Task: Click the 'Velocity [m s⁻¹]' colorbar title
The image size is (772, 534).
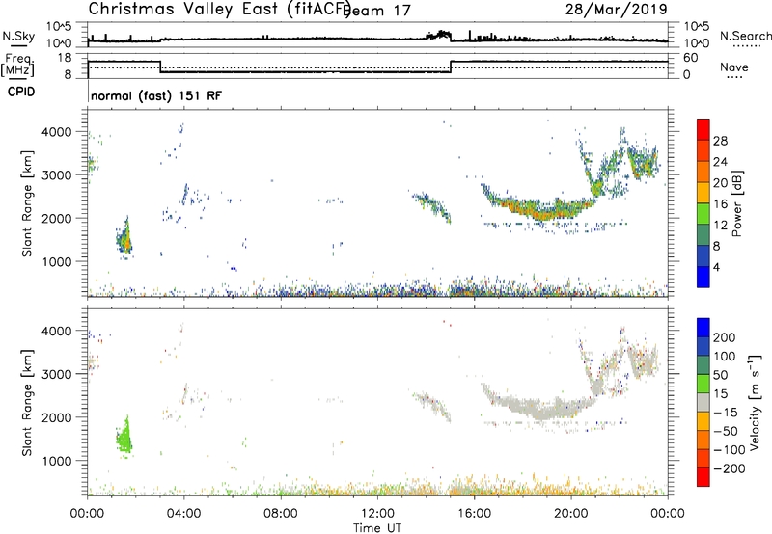Action: pyautogui.click(x=756, y=402)
